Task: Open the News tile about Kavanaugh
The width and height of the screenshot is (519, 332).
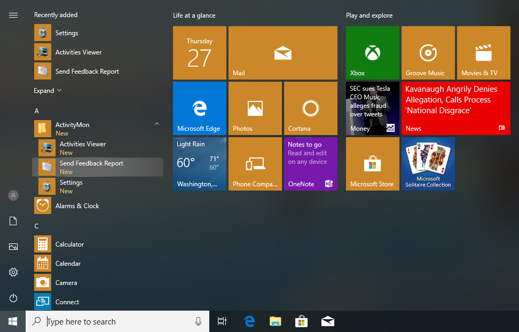Action: click(456, 108)
